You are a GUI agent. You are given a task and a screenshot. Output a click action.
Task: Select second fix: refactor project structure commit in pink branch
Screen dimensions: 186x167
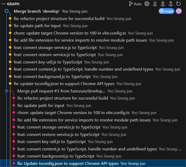click(93, 98)
